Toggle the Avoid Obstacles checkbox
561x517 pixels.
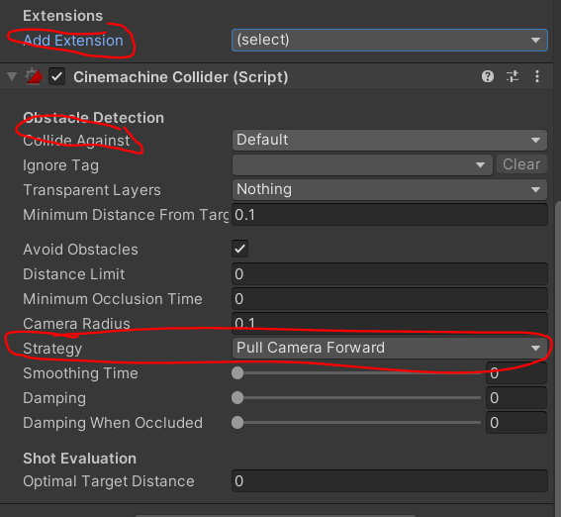tap(239, 249)
